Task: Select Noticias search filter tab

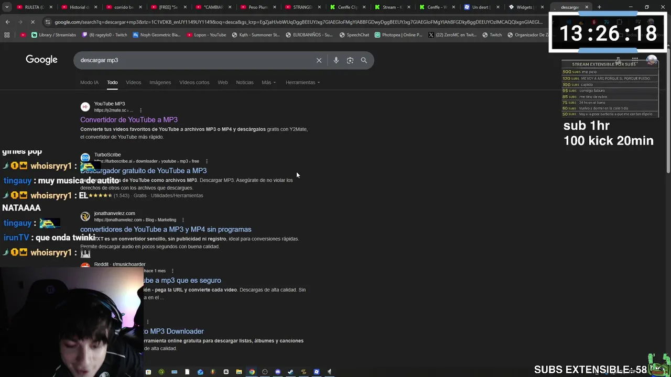Action: coord(245,82)
